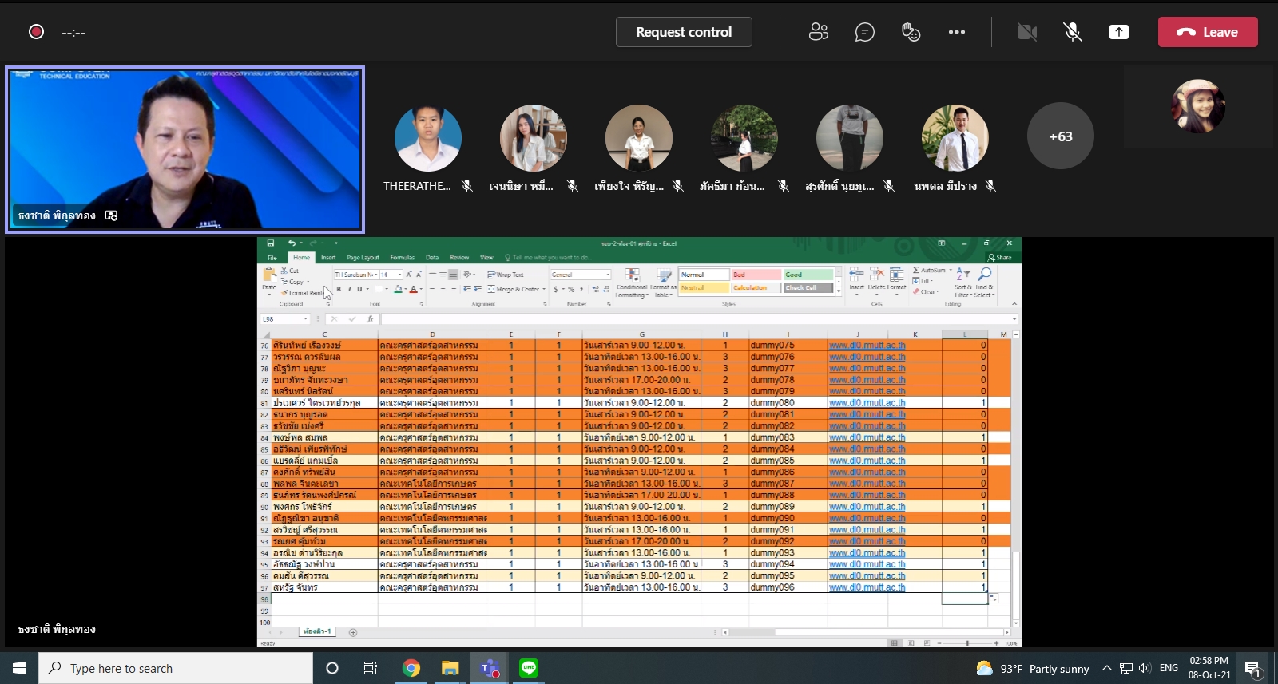Expand the cell styles gallery

tap(839, 291)
